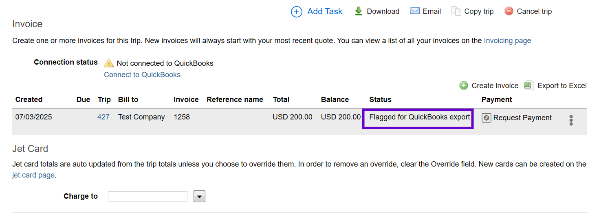Sort by the Created column header
The width and height of the screenshot is (610, 221).
pyautogui.click(x=29, y=100)
